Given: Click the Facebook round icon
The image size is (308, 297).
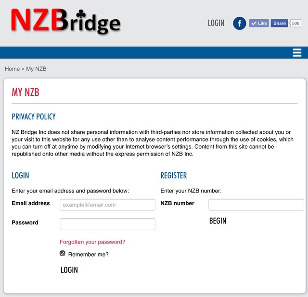Looking at the screenshot, I should (240, 24).
